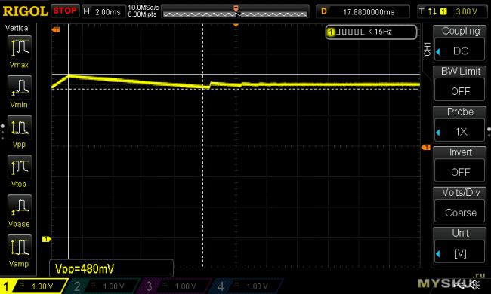
Task: Select the Vtop measurement icon
Action: point(19,167)
